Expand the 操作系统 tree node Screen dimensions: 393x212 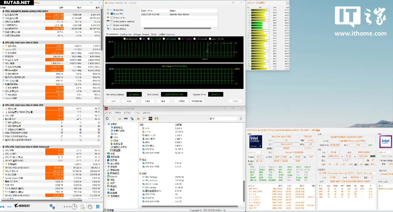[106, 157]
